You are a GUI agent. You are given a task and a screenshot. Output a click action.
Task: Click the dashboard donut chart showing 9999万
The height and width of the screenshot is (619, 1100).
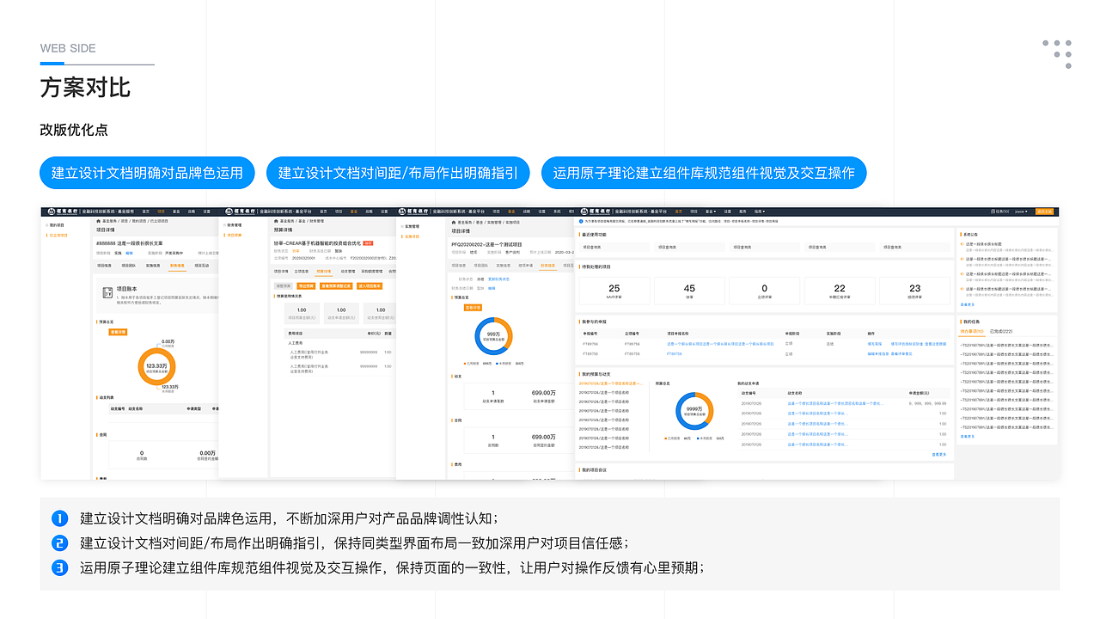[x=694, y=412]
